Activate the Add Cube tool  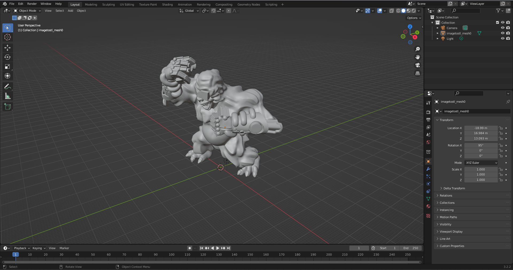pos(7,106)
